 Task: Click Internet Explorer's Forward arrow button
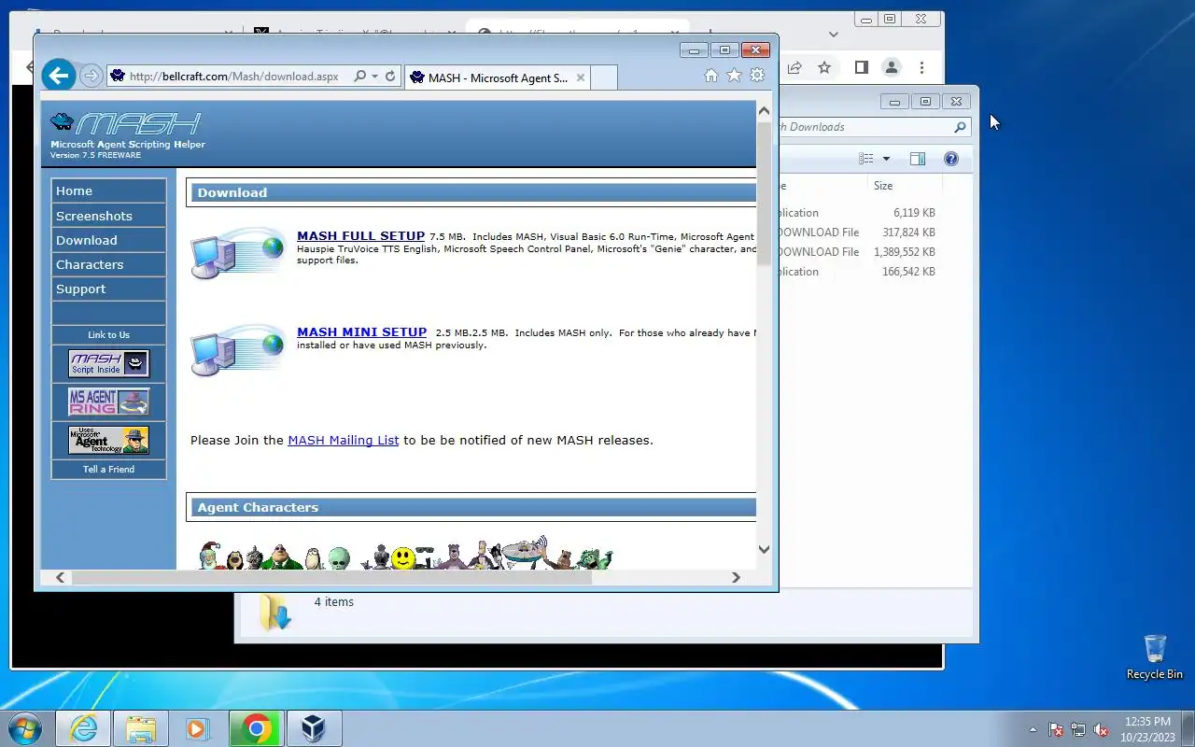[x=91, y=77]
